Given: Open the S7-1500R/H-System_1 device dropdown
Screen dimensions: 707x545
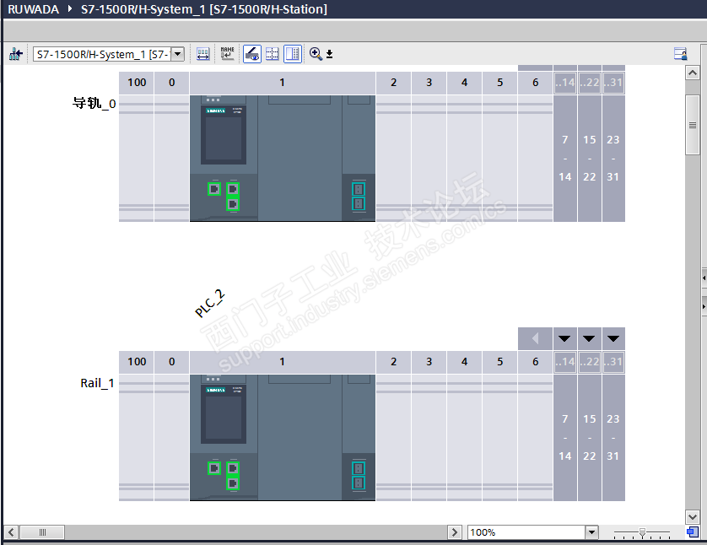Looking at the screenshot, I should pos(178,54).
